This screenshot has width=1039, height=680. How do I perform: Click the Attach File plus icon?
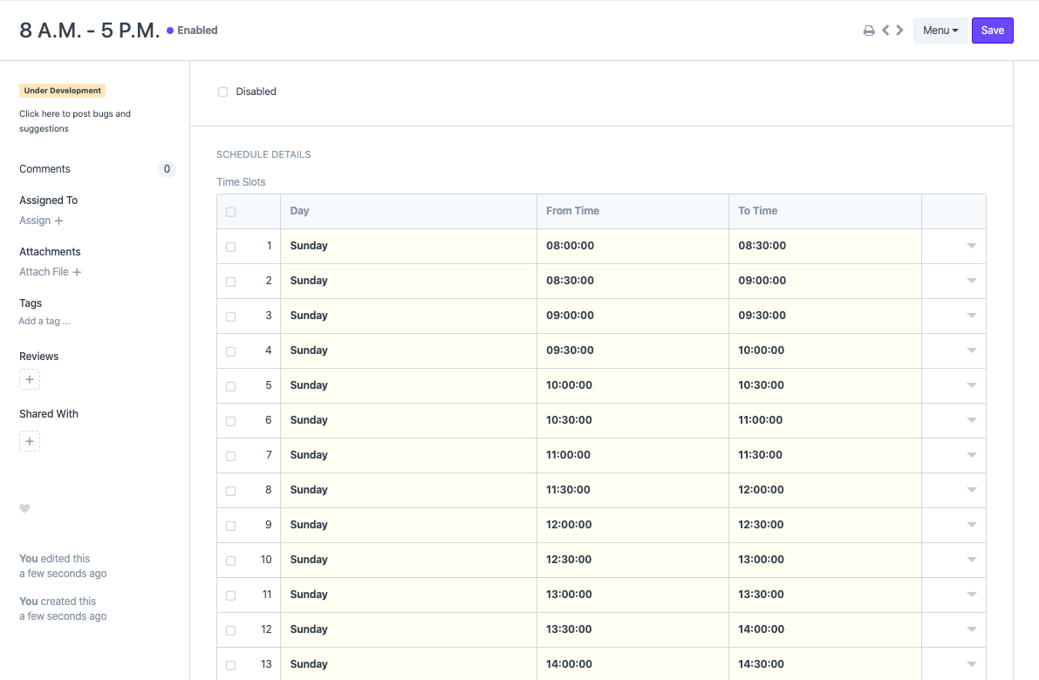pos(77,272)
